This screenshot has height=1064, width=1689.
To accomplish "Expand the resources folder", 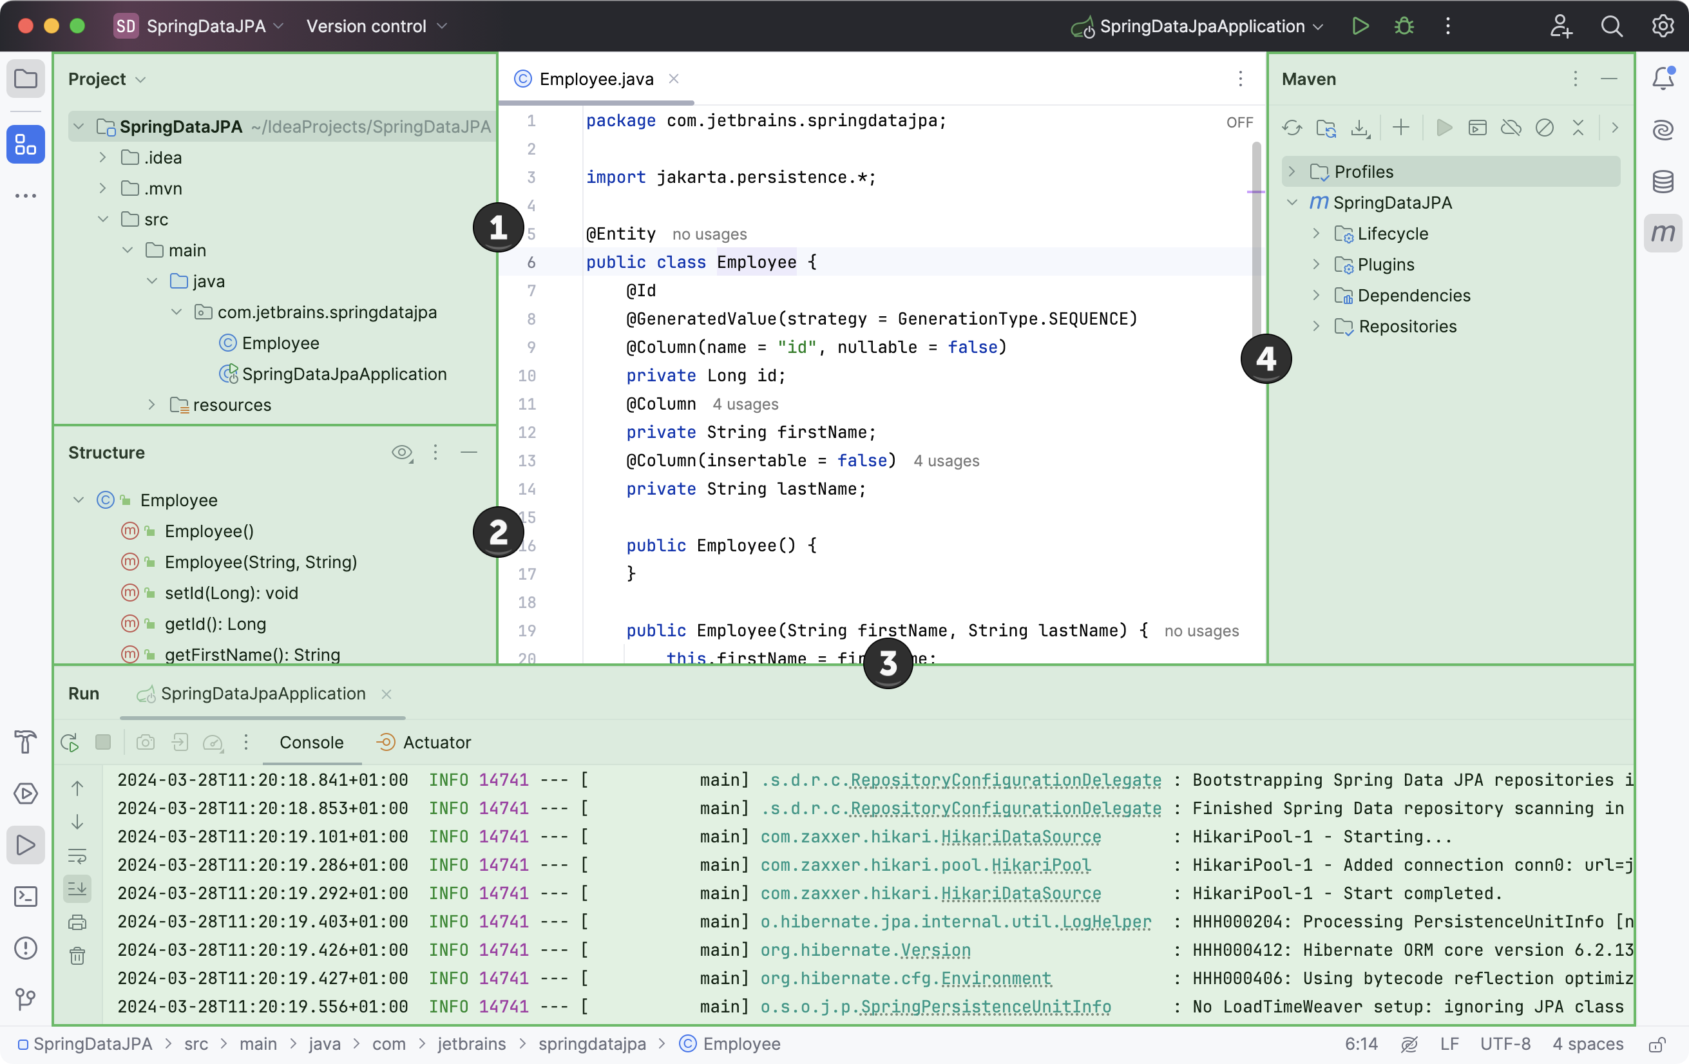I will click(x=151, y=404).
